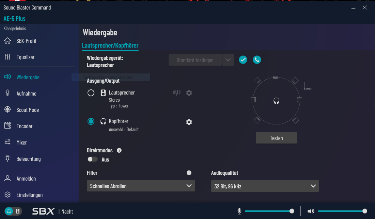Go to Einstellungen menu item
The image size is (375, 219).
click(x=29, y=195)
